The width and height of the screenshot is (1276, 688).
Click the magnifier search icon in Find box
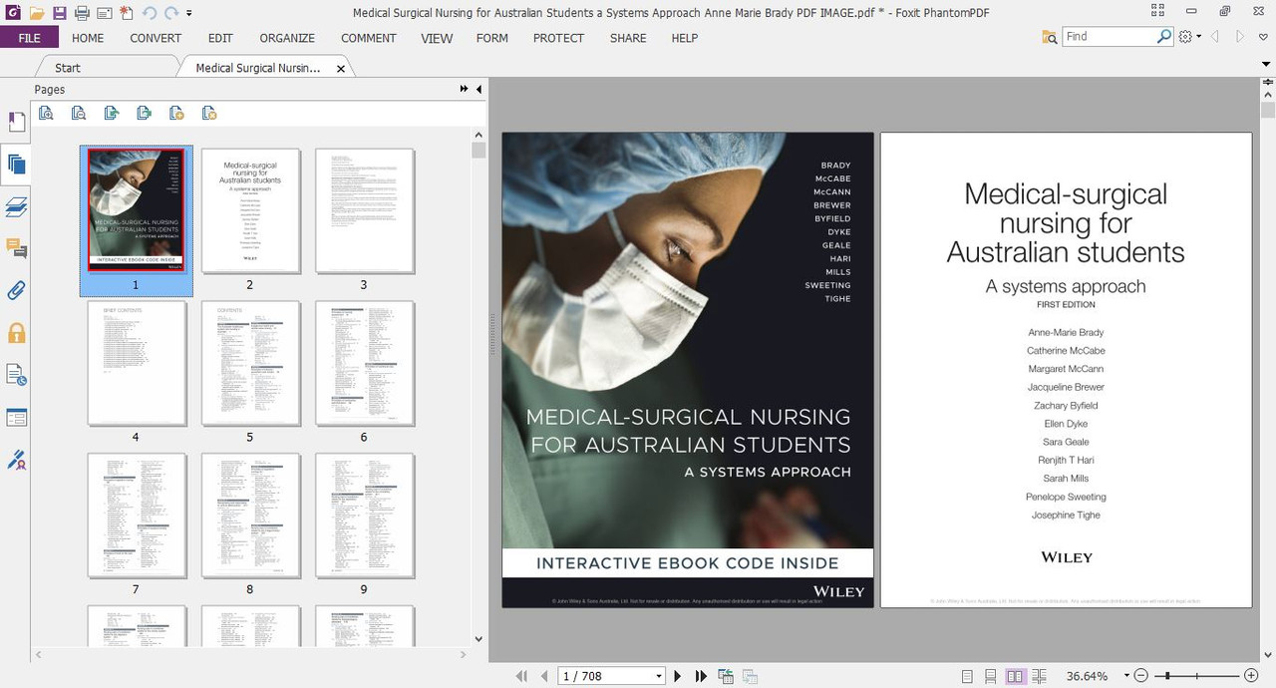tap(1163, 36)
